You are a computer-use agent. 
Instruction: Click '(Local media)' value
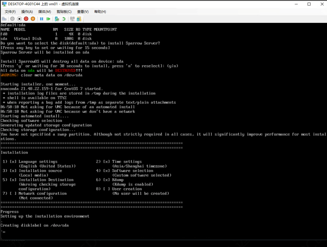point(33,176)
